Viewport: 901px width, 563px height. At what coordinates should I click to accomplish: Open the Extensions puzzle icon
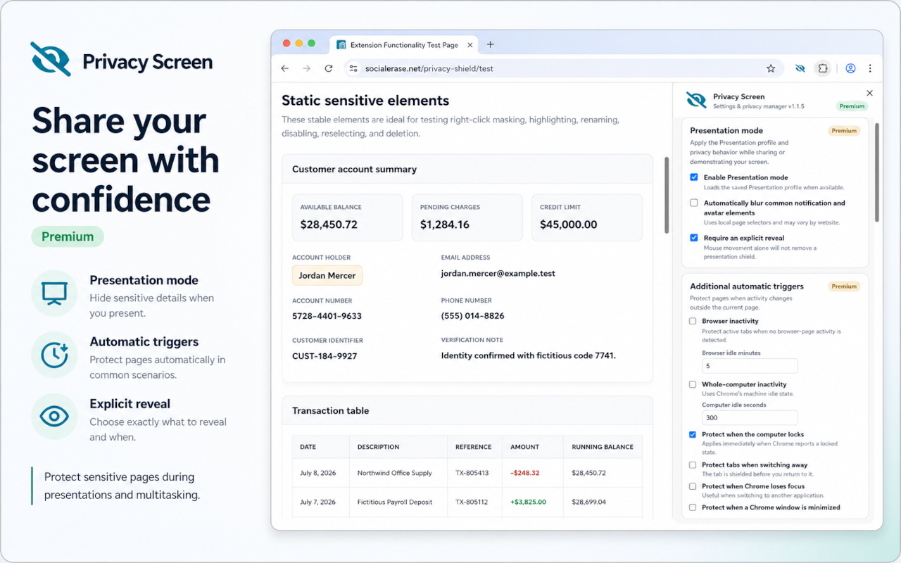pos(822,68)
